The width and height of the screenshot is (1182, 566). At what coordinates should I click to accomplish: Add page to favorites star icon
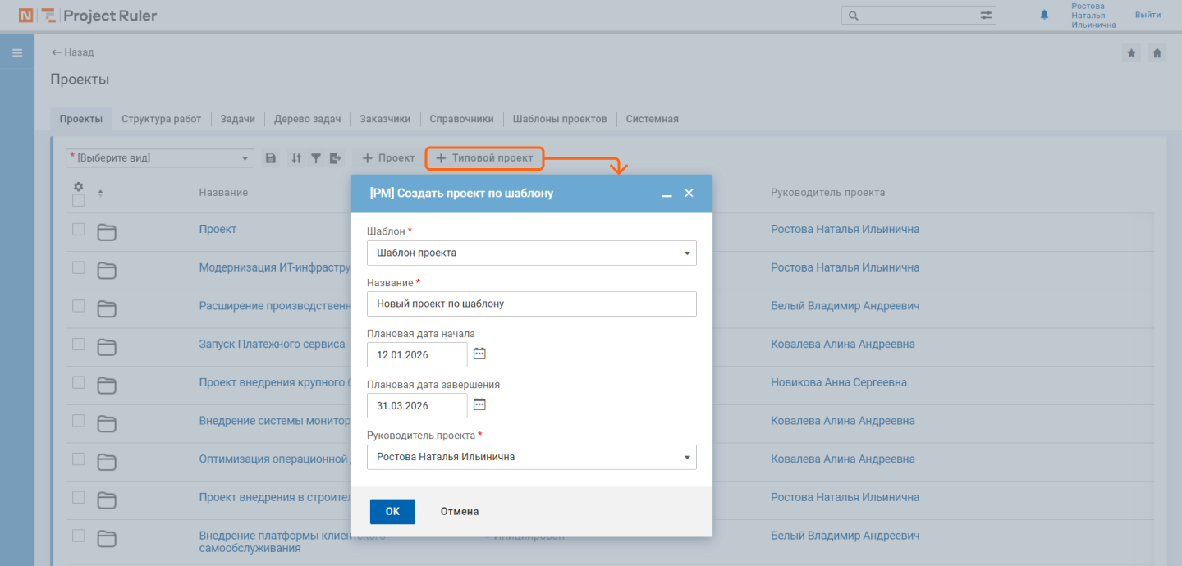pos(1131,53)
